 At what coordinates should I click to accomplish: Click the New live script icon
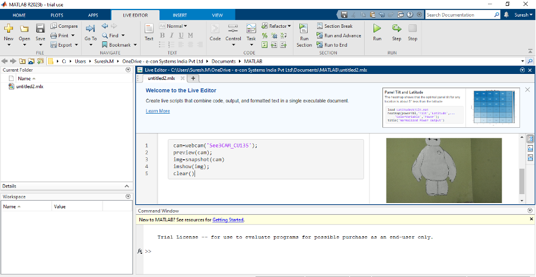[8, 28]
